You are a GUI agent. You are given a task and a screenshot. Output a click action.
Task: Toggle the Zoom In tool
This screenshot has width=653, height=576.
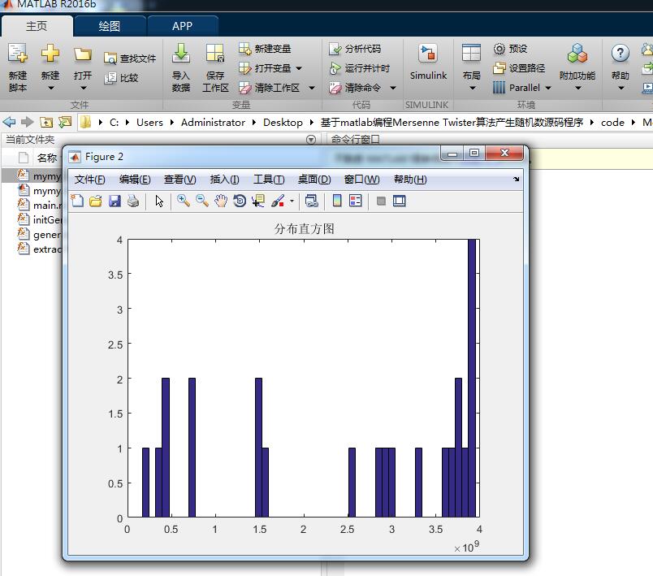[184, 201]
